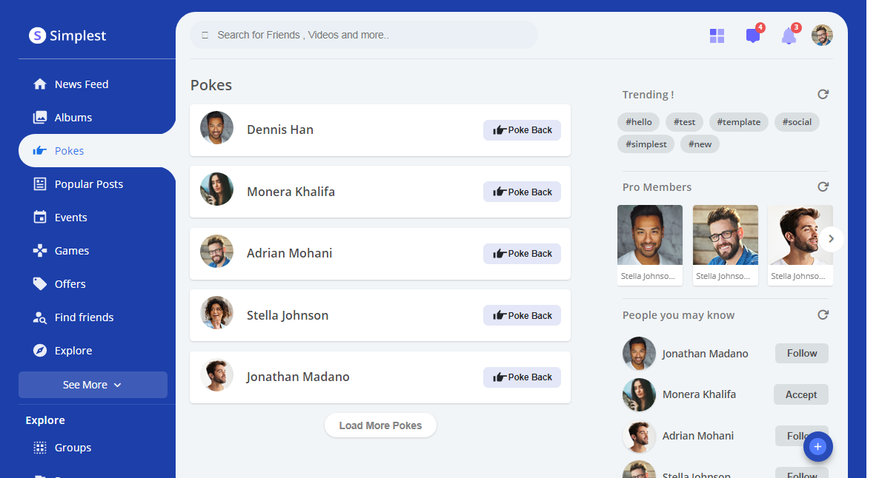The height and width of the screenshot is (478, 879).
Task: Refresh the Pro Members section
Action: coord(823,187)
